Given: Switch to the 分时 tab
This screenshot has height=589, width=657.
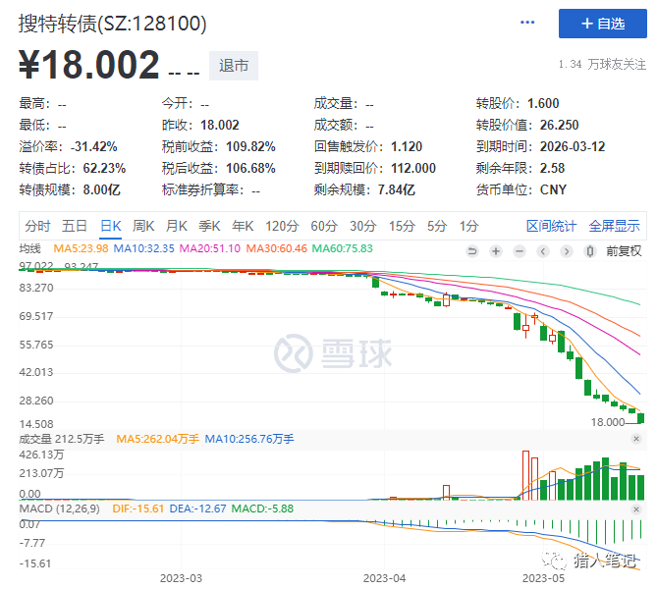Looking at the screenshot, I should click(x=37, y=226).
